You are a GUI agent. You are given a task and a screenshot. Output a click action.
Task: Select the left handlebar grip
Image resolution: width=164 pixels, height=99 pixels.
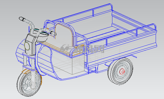(x=22, y=19)
